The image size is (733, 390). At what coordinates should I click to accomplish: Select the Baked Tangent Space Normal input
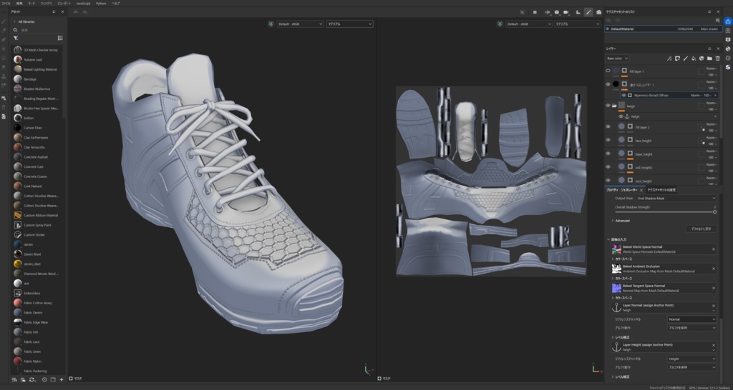pos(664,288)
